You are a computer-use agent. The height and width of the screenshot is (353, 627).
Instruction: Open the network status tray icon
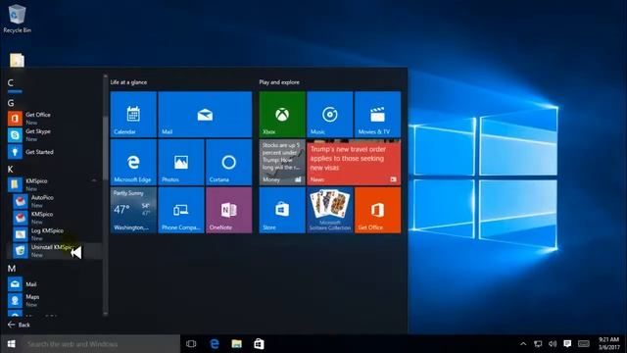[538, 344]
